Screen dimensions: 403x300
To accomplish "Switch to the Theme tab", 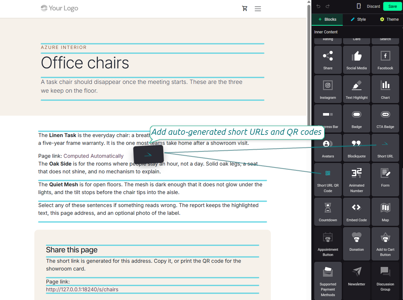I will tap(389, 19).
